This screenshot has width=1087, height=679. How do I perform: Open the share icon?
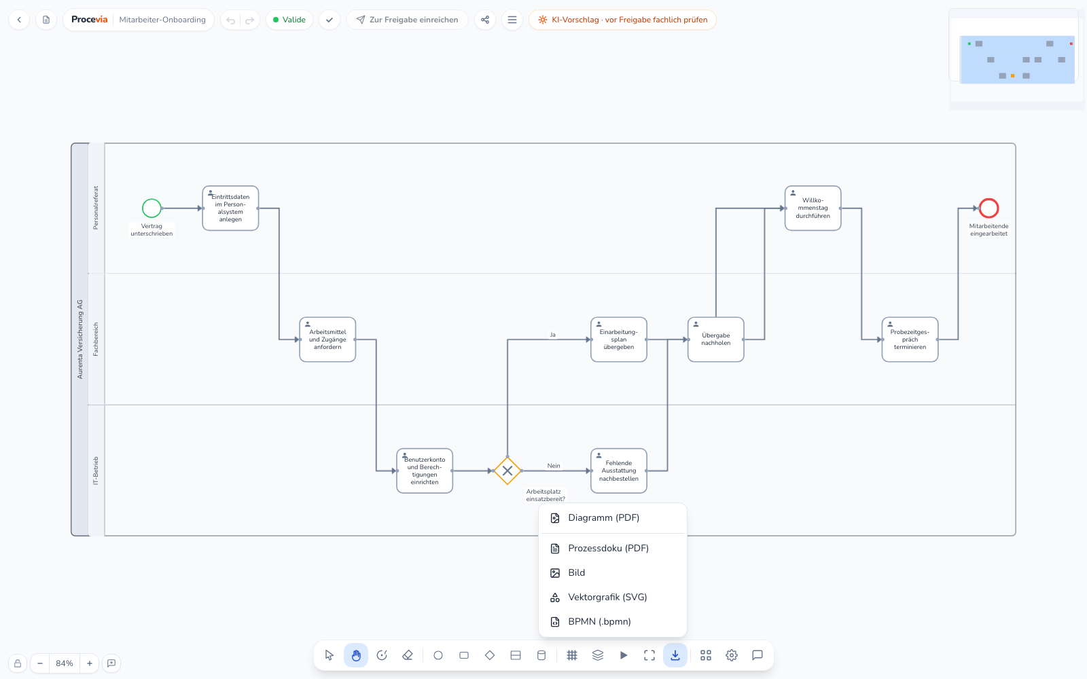tap(485, 20)
